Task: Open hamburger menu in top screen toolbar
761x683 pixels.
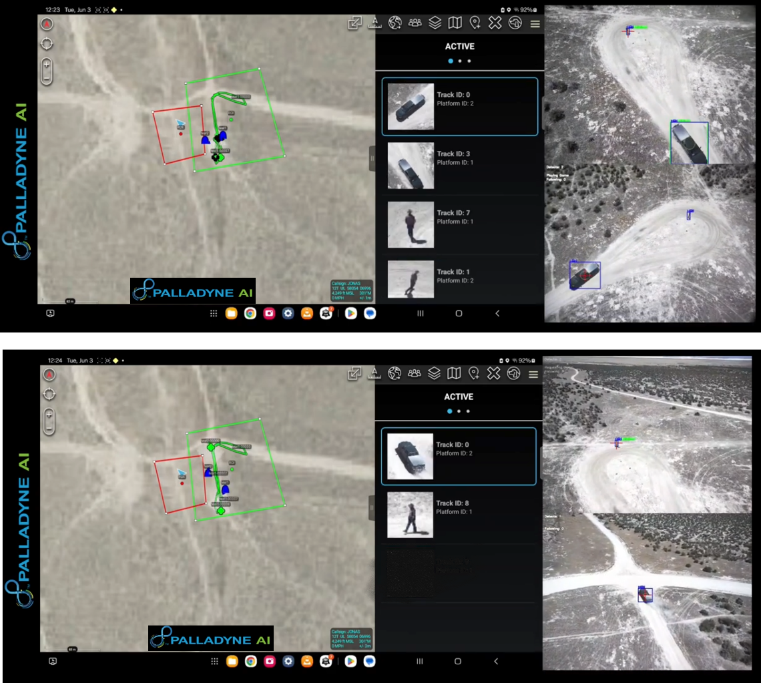Action: 535,24
